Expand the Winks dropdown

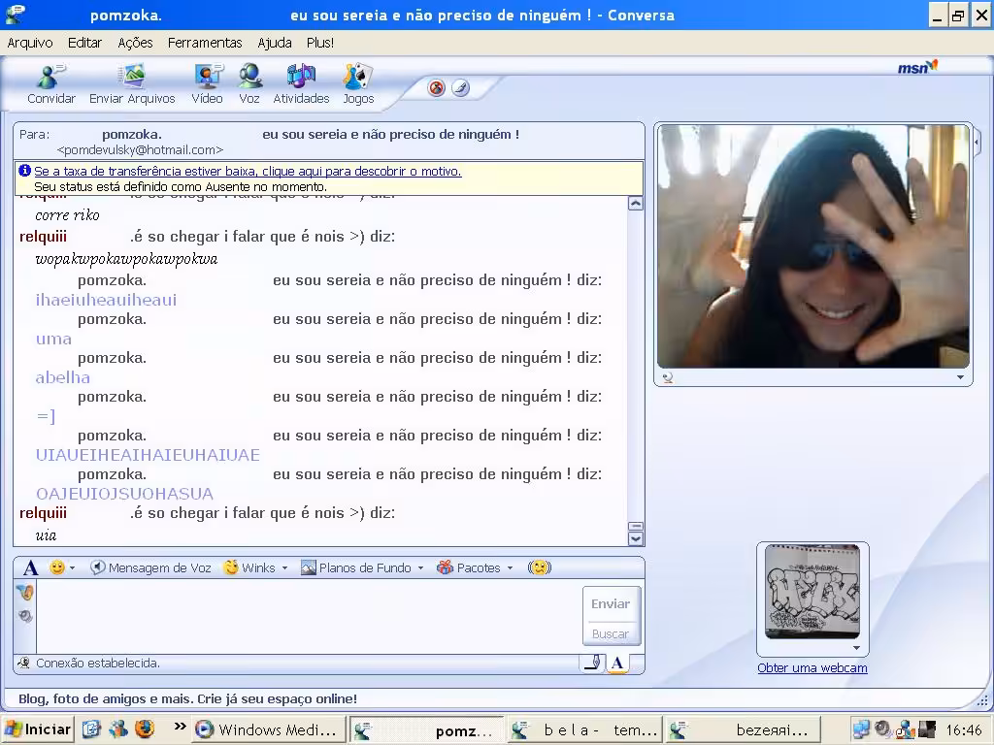[284, 568]
